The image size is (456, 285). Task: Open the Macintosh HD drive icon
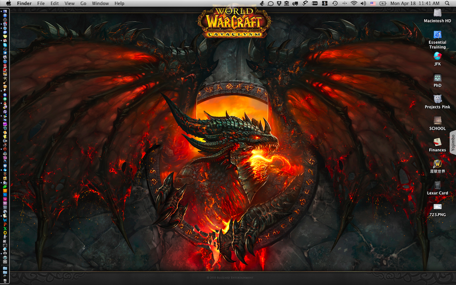click(437, 14)
